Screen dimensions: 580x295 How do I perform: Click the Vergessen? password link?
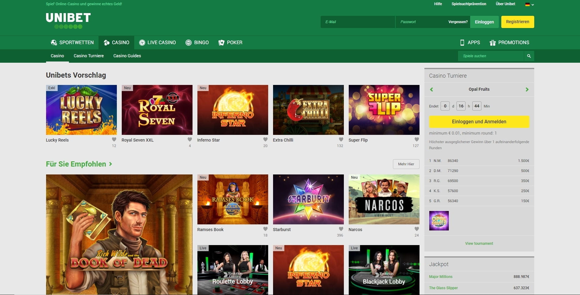tap(458, 22)
